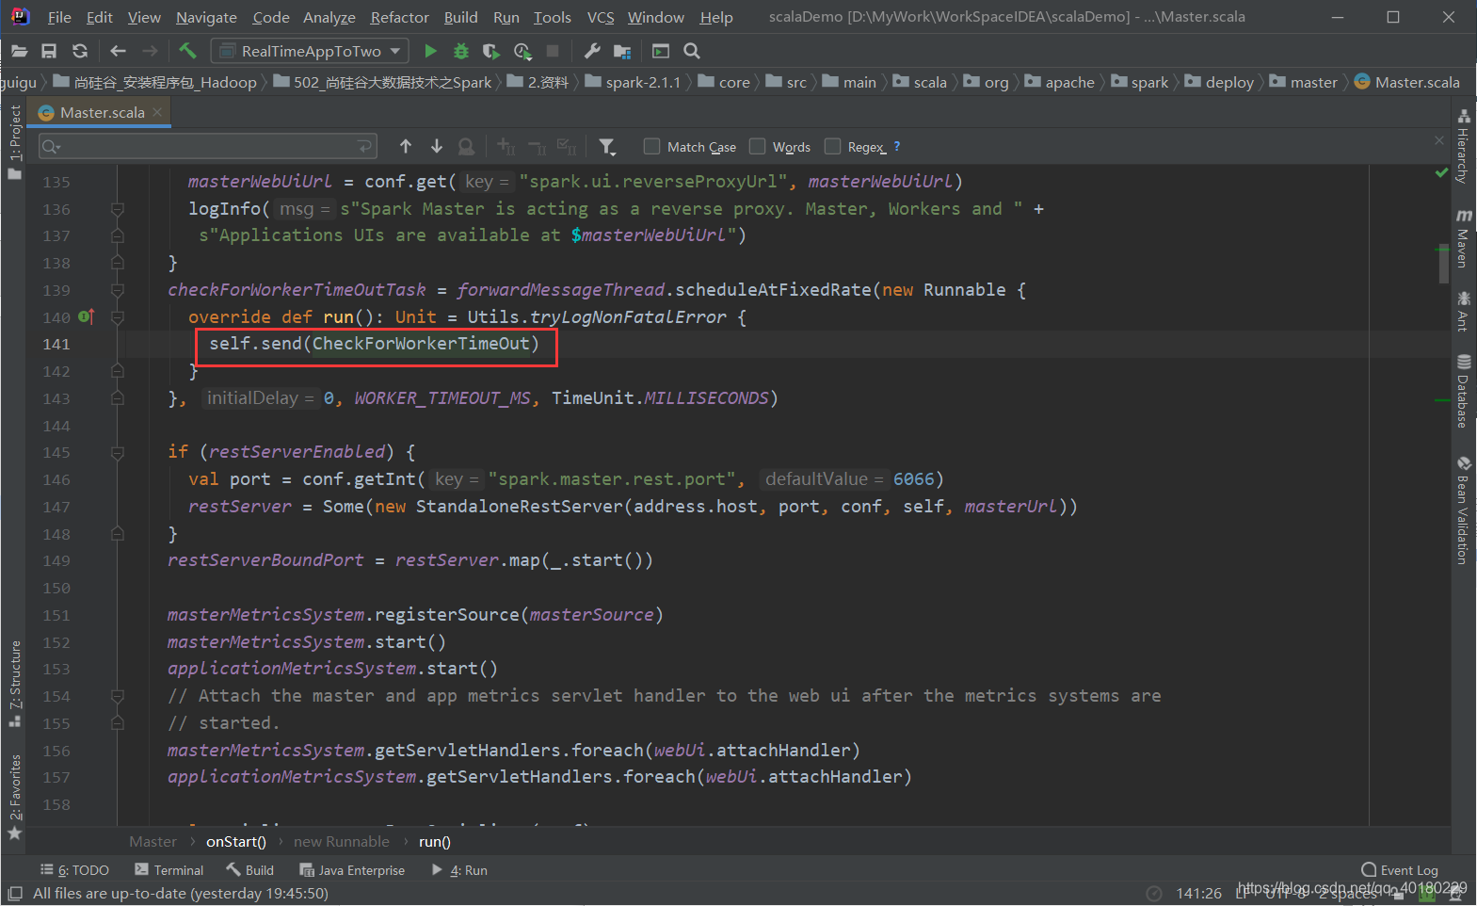Enable the Match Case checkbox
Image resolution: width=1477 pixels, height=906 pixels.
[x=651, y=146]
